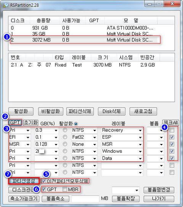Screen dimensions: 183x207
Task: Click the 파티션생성 create partition button
Action: pos(24,181)
